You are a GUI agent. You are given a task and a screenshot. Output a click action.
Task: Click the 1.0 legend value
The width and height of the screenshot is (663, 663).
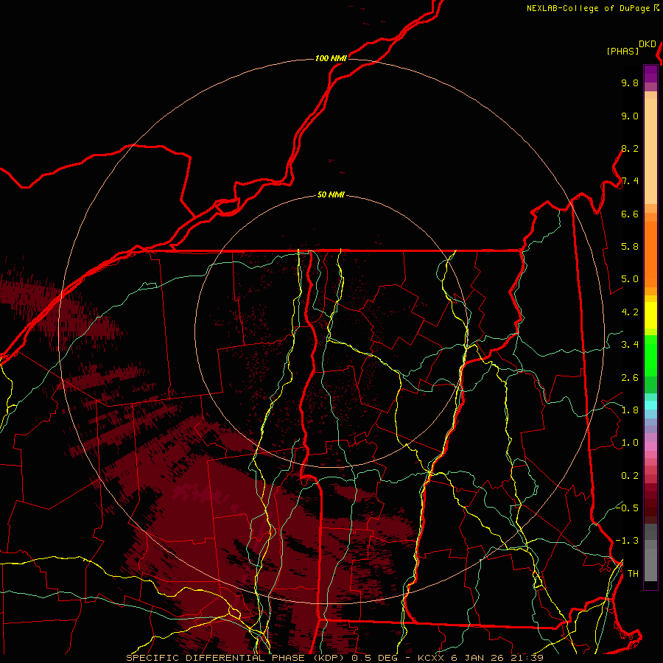[630, 443]
